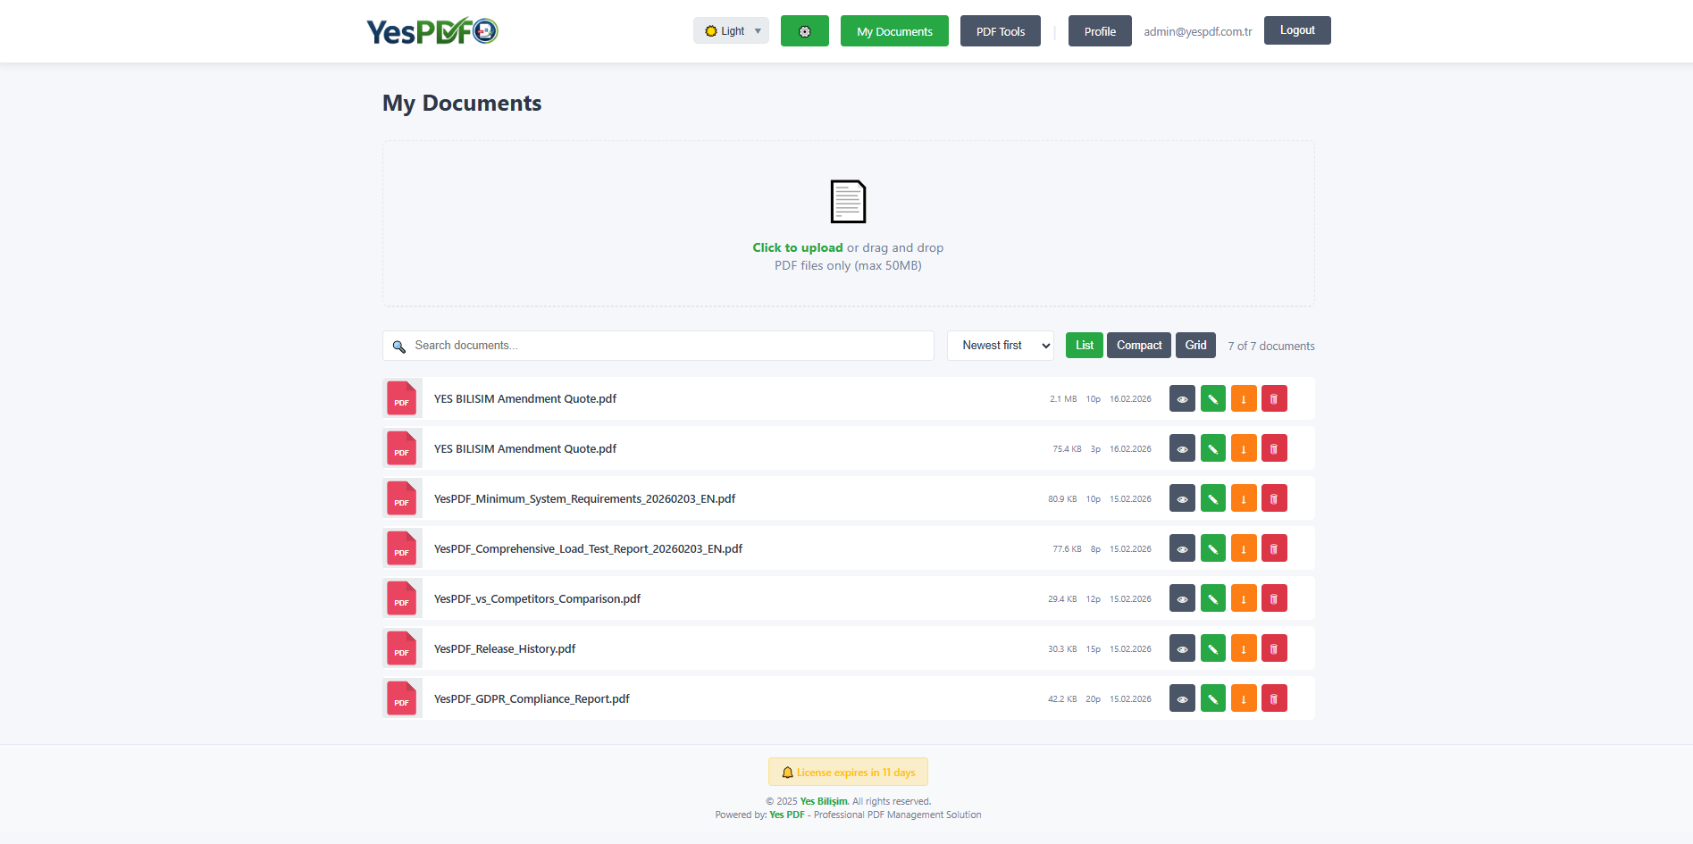View YesPDF_Minimum_System_Requirements PDF using eye icon

[1182, 499]
